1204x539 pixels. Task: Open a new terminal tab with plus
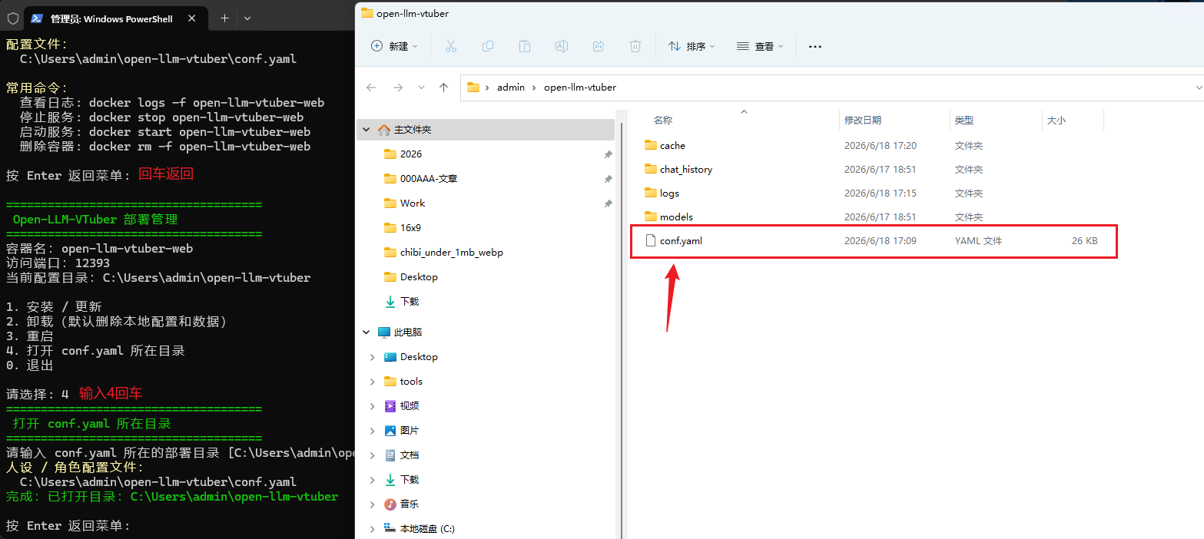click(x=224, y=18)
